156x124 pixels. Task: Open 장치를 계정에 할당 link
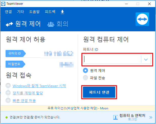click(28, 93)
